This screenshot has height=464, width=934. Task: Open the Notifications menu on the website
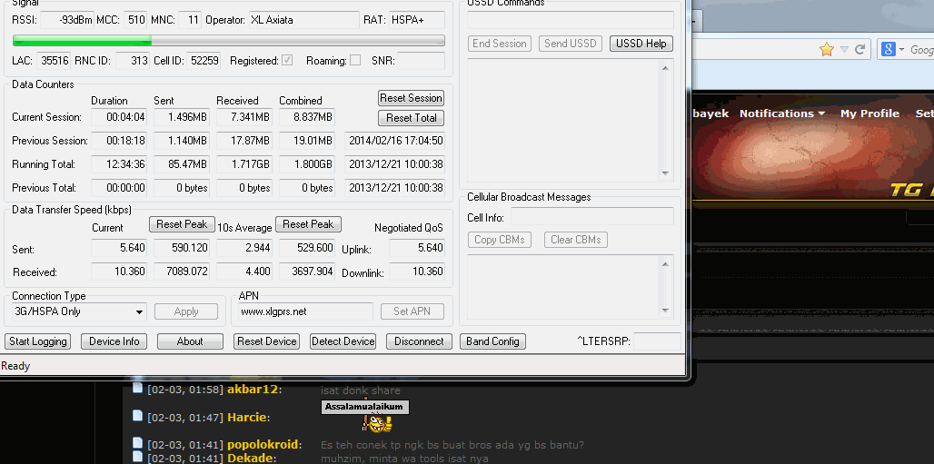click(x=781, y=114)
